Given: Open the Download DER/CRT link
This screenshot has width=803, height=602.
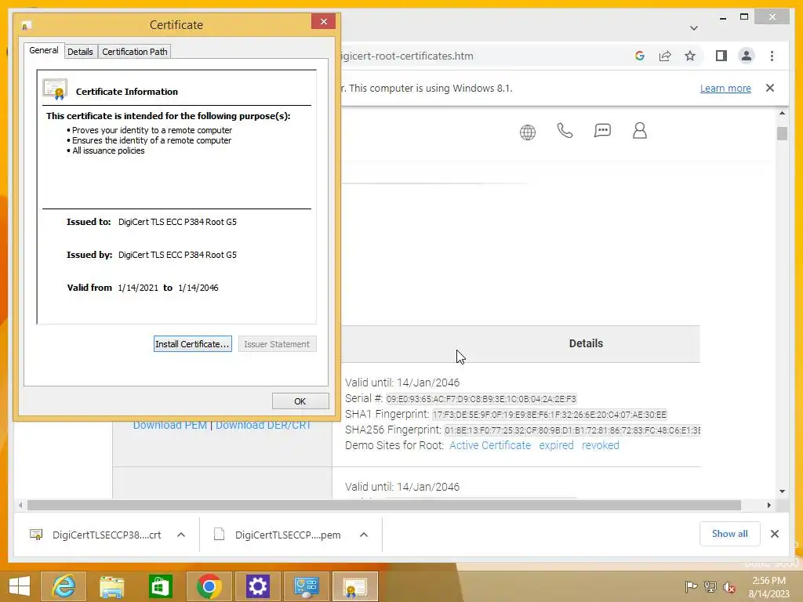Looking at the screenshot, I should [263, 425].
